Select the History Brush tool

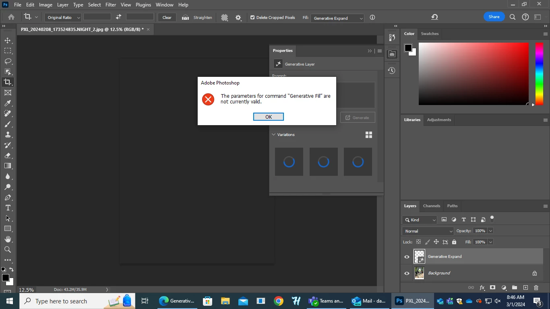(8, 145)
